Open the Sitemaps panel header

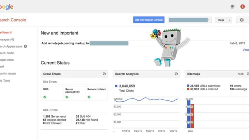[217, 74]
